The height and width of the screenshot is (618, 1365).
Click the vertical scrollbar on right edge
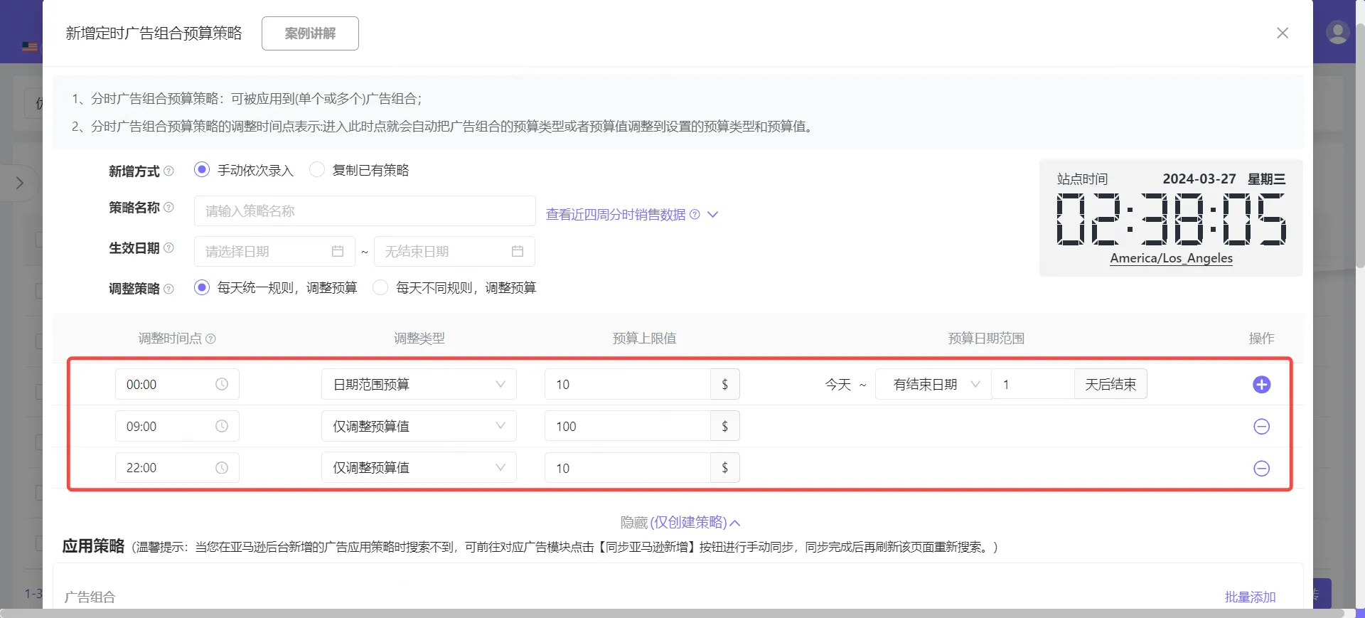point(1360,146)
